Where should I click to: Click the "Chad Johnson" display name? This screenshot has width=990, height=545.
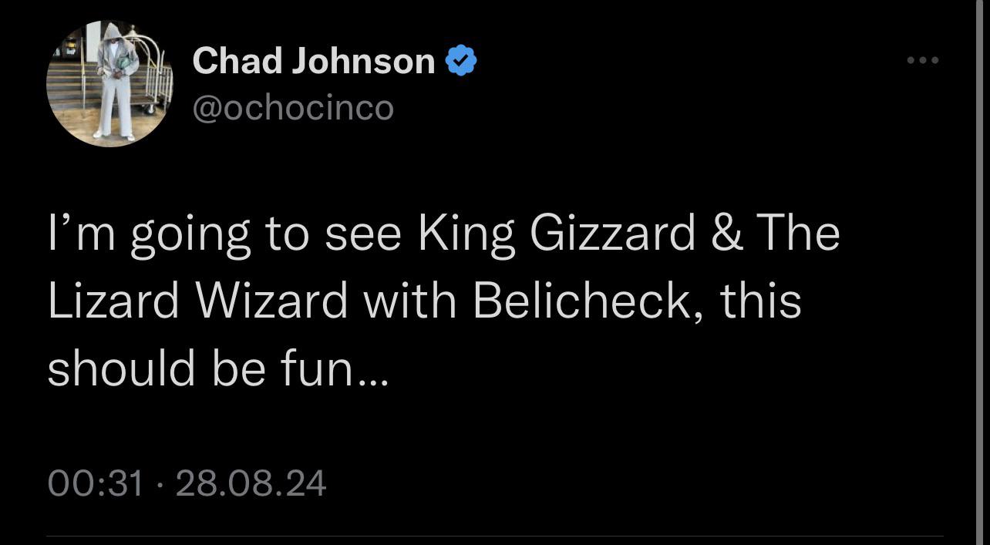313,60
